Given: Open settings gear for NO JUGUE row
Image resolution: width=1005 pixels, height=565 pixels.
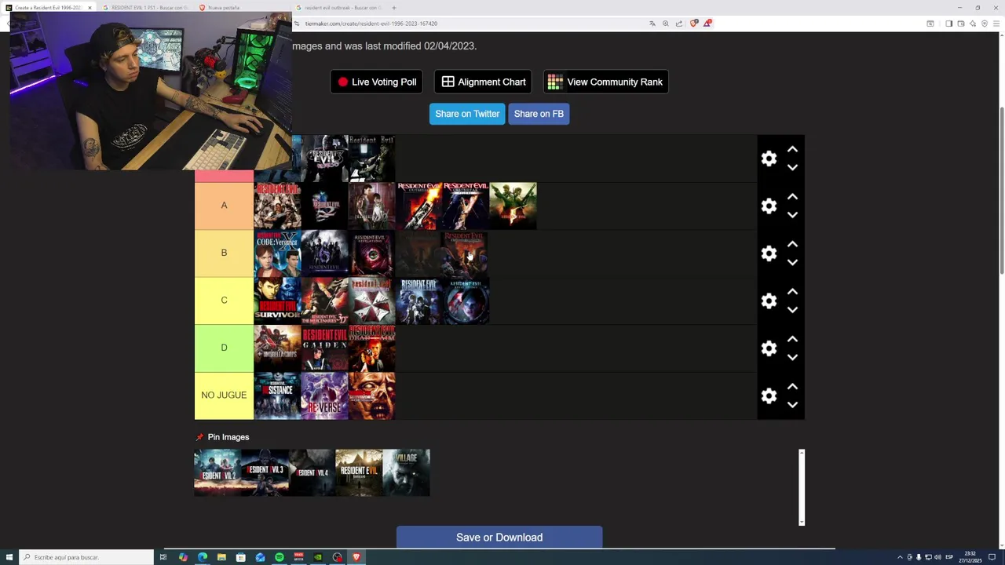Looking at the screenshot, I should 769,395.
